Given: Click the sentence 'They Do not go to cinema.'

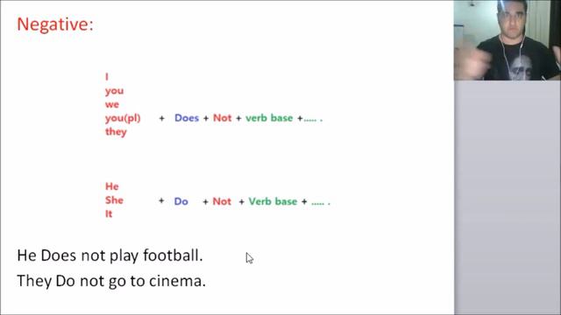Looking at the screenshot, I should (111, 281).
